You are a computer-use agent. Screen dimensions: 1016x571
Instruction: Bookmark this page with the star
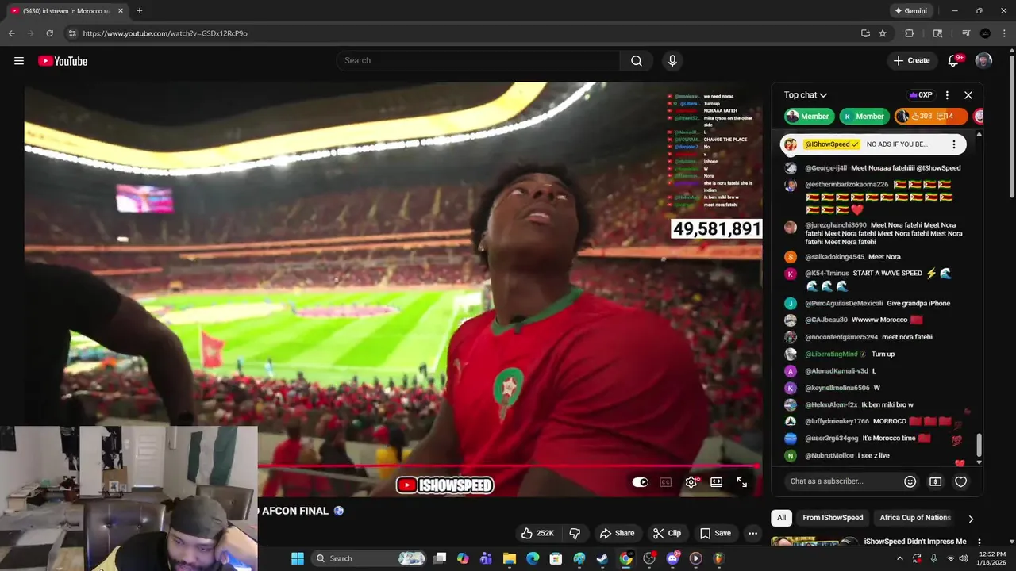pos(883,33)
